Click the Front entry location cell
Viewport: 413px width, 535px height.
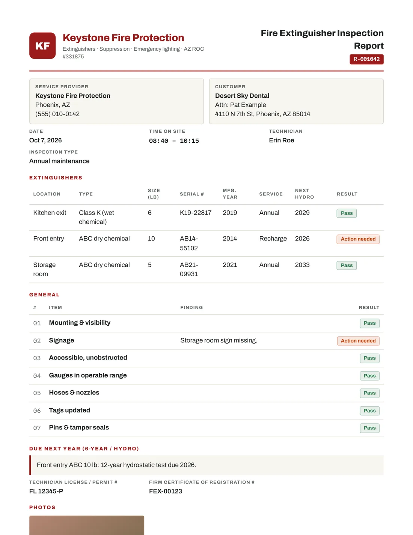[x=48, y=239]
